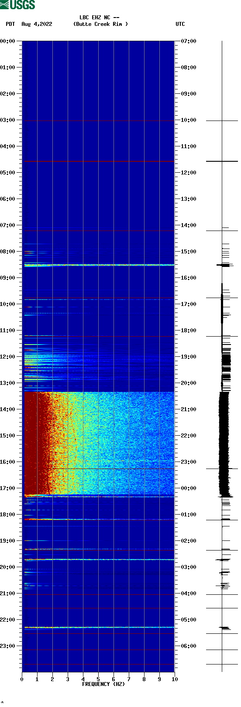Viewport: 241px width, 707px height.
Task: Click the UTC time label '20:00'
Action: (x=189, y=383)
